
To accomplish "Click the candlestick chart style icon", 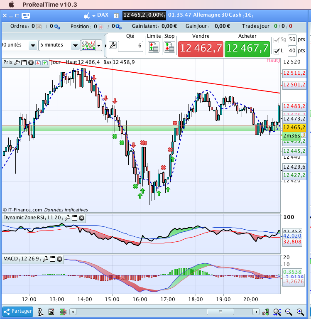I will click(87, 16).
